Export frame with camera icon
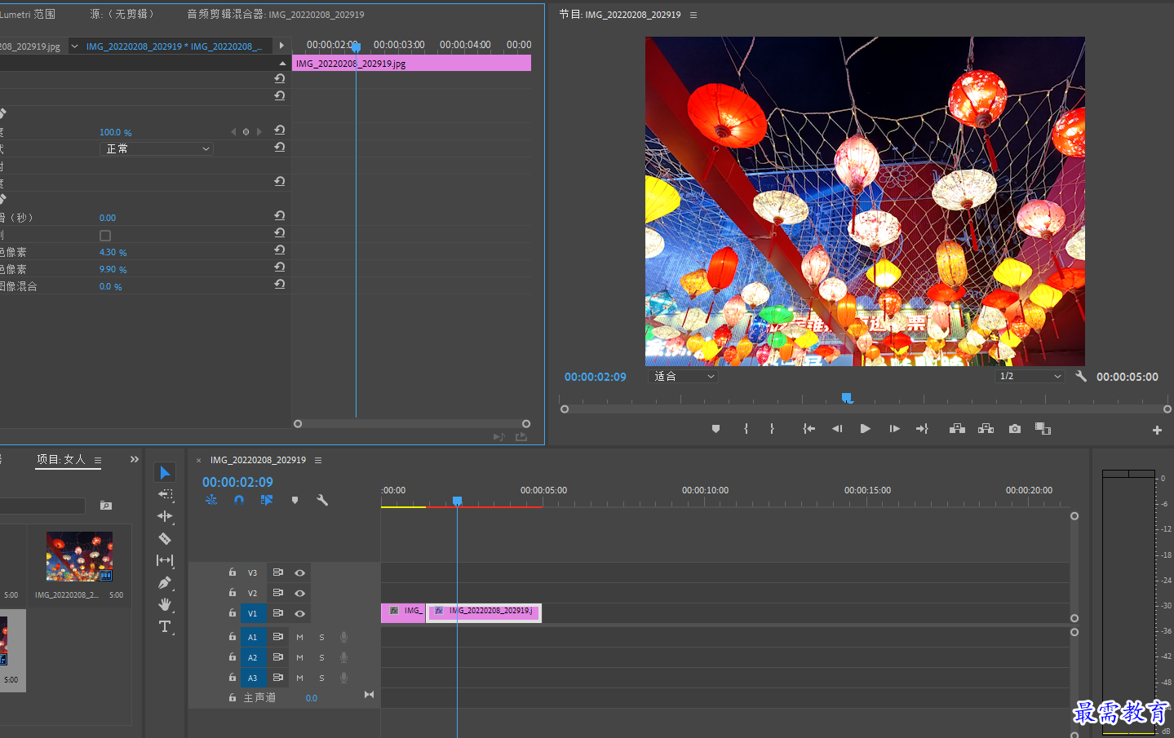This screenshot has width=1174, height=738. click(1015, 429)
